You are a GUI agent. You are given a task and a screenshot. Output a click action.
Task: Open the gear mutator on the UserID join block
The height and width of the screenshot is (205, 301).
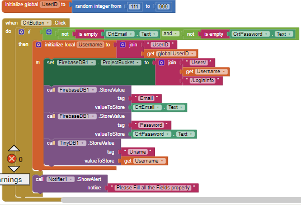(x=123, y=45)
